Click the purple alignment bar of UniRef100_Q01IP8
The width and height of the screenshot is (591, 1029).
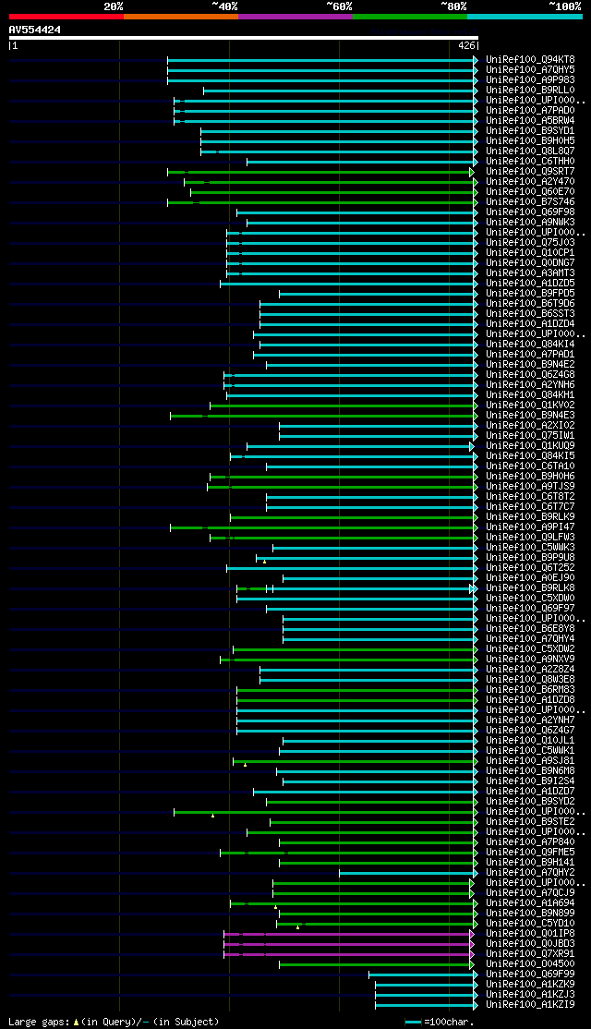click(x=348, y=934)
